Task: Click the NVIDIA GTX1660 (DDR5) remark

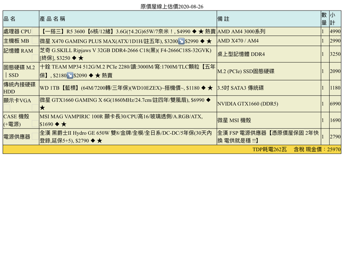Action: [247, 104]
